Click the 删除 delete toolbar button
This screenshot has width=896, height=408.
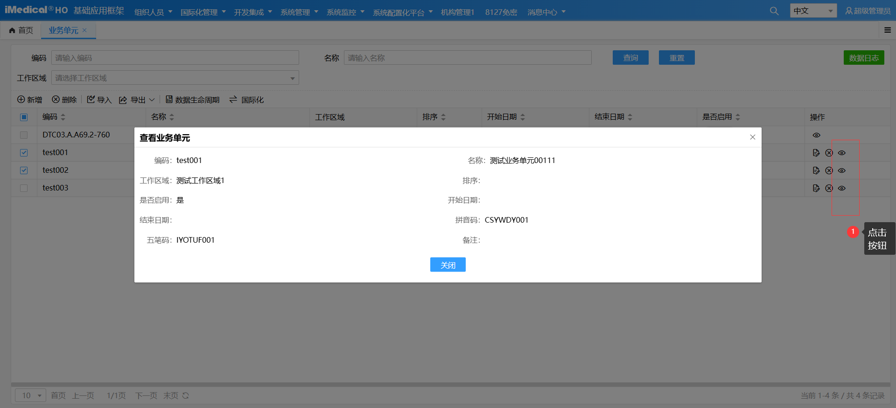[x=64, y=100]
